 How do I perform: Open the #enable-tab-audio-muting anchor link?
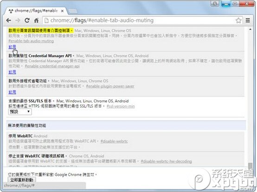31,41
